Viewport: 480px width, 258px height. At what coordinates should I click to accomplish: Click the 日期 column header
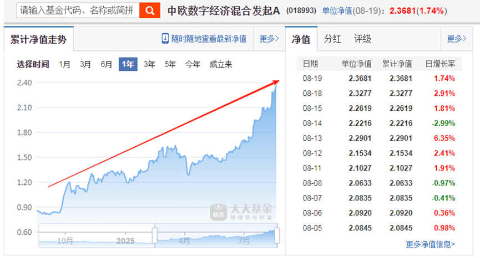310,64
